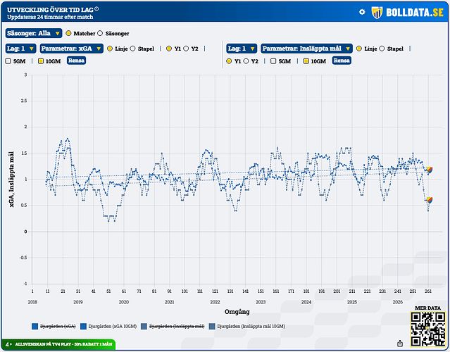The image size is (450, 352).
Task: Open the Säsonger: Alla dropdown
Action: [x=34, y=33]
